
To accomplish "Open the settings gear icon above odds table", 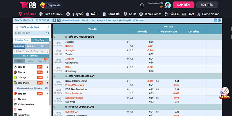I will (220, 20).
